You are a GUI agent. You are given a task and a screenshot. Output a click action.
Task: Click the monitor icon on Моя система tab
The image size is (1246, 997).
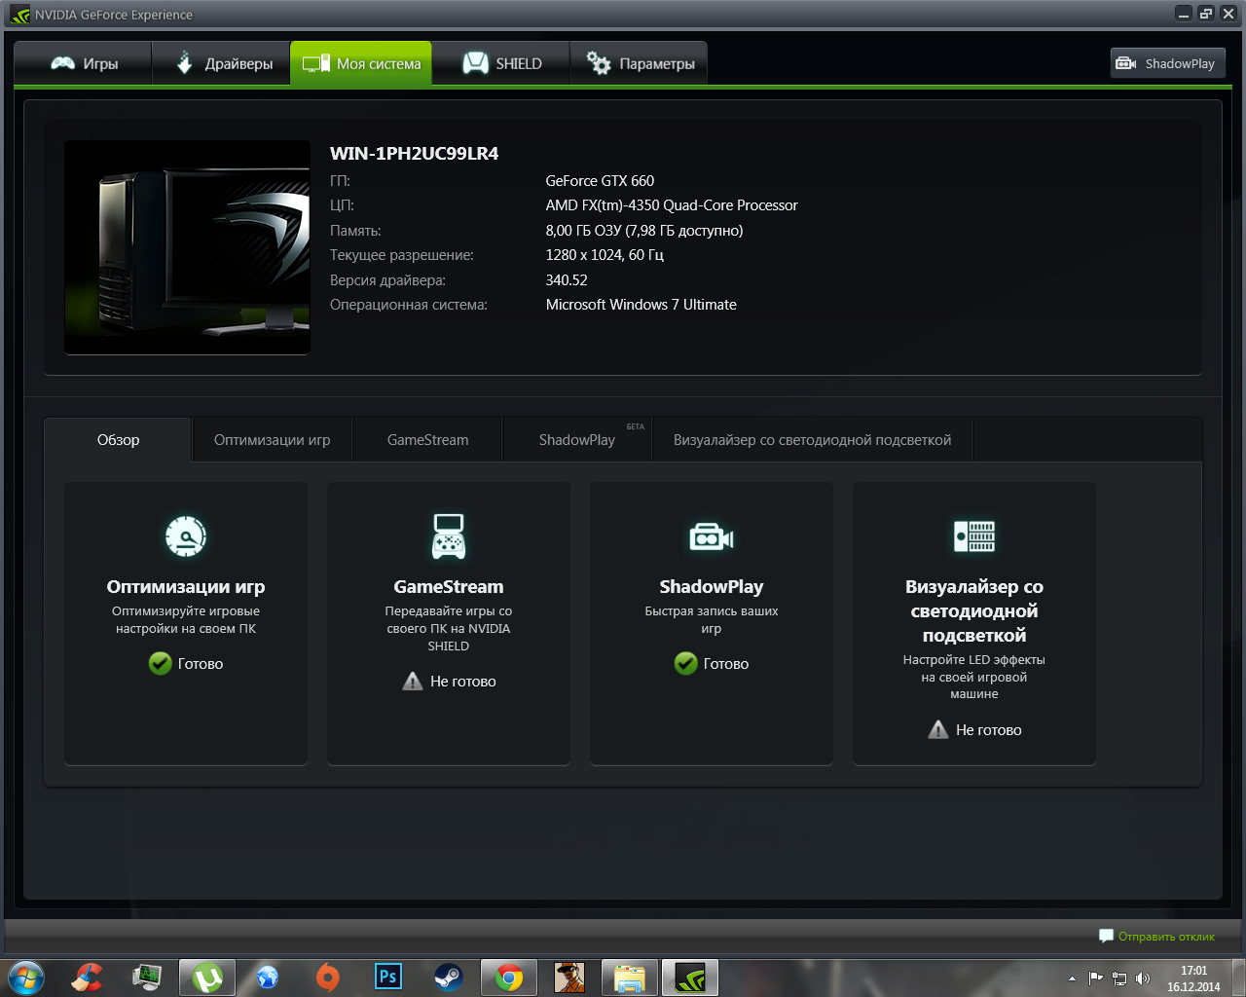316,63
